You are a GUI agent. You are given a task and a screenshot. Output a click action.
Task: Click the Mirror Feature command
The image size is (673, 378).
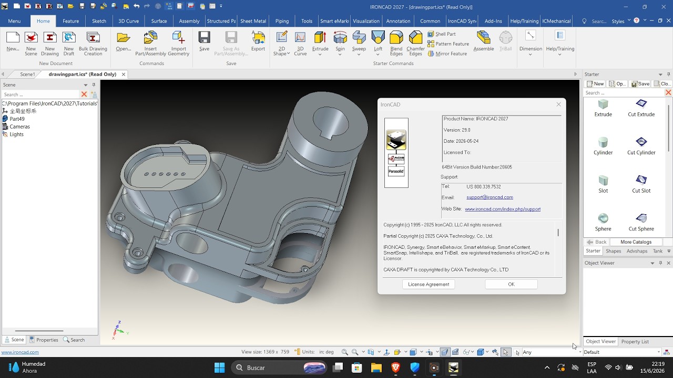point(447,54)
